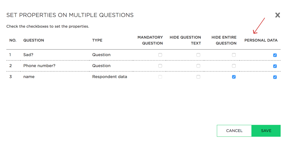Image resolution: width=287 pixels, height=146 pixels.
Task: Click the Save button
Action: (266, 131)
